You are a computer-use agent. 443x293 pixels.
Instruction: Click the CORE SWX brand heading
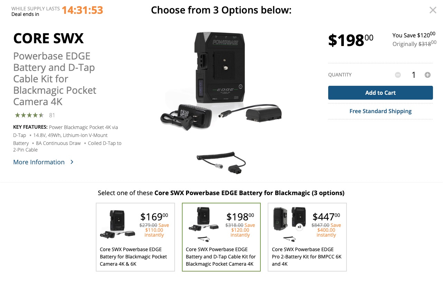pos(48,38)
